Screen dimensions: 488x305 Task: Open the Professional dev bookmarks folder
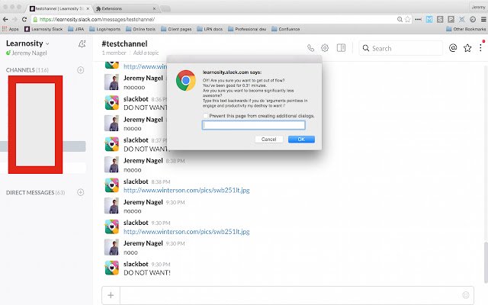point(247,29)
